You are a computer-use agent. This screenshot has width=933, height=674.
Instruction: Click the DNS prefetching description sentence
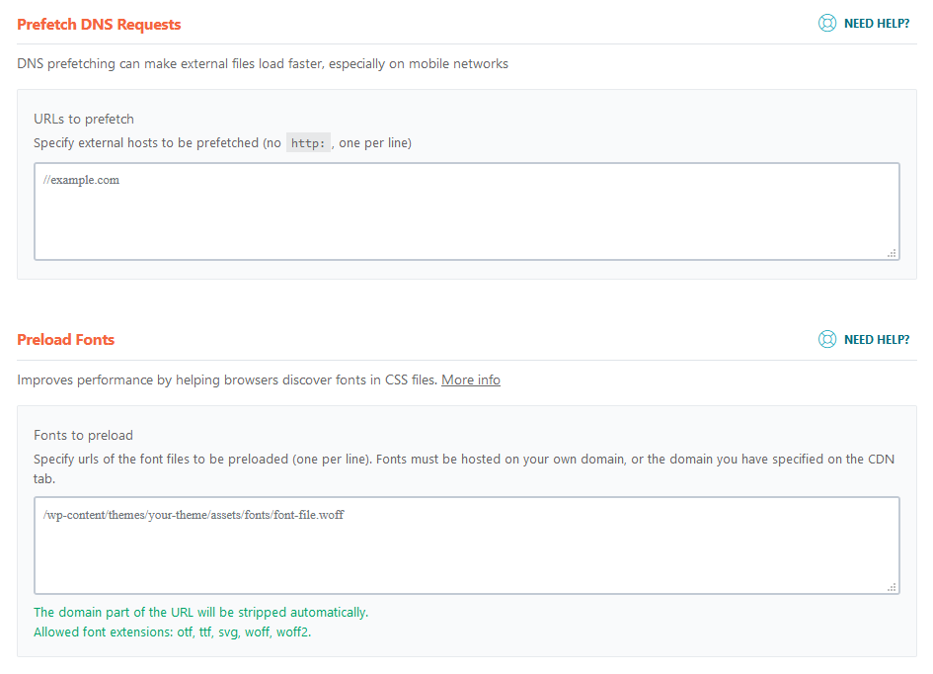coord(262,63)
